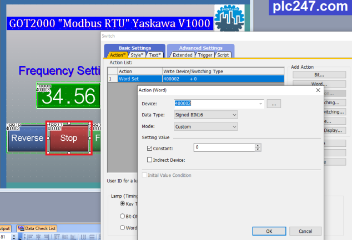Click the plc247 gear logo on canvas
This screenshot has height=240, width=352.
click(229, 18)
